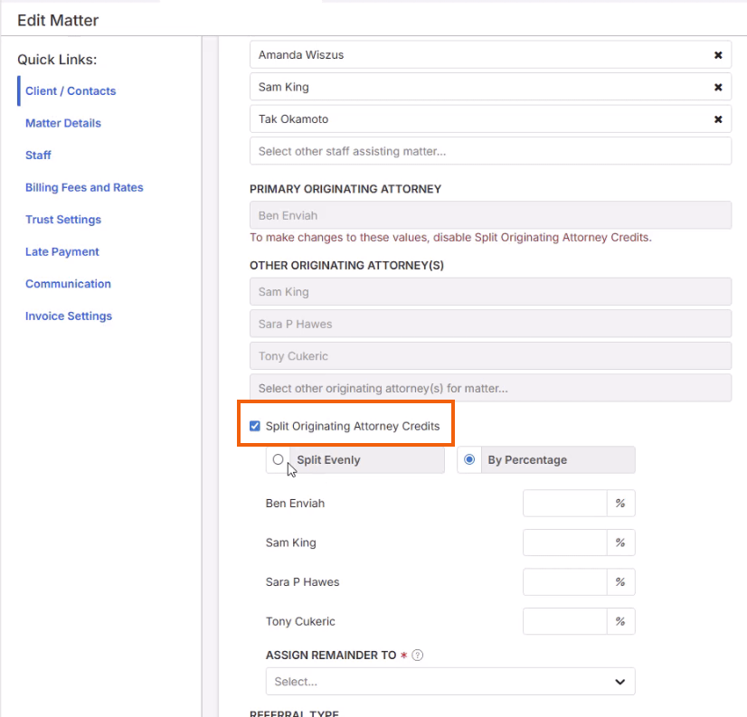Go to Client / Contacts quick link
Screen dimensions: 747x717
coord(71,91)
